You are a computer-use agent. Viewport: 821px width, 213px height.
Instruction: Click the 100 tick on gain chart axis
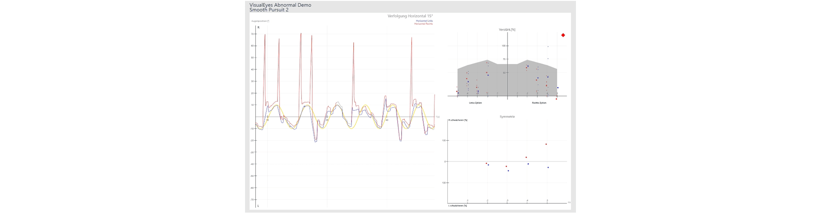pyautogui.click(x=504, y=46)
